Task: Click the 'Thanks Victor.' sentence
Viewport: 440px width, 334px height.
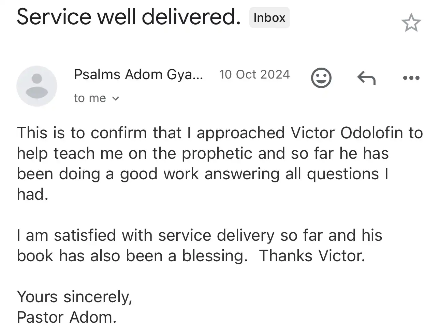Action: pyautogui.click(x=312, y=256)
